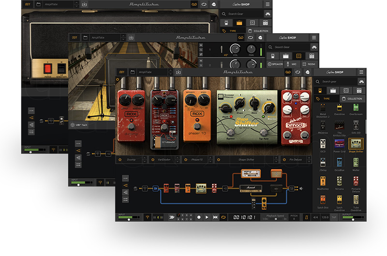
Task: Select TYPE filter tab in front window
Action: (326, 99)
